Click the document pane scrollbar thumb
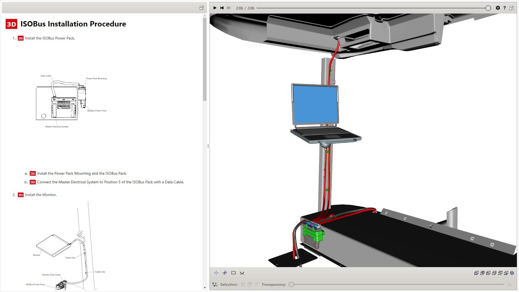519x292 pixels. click(x=205, y=59)
